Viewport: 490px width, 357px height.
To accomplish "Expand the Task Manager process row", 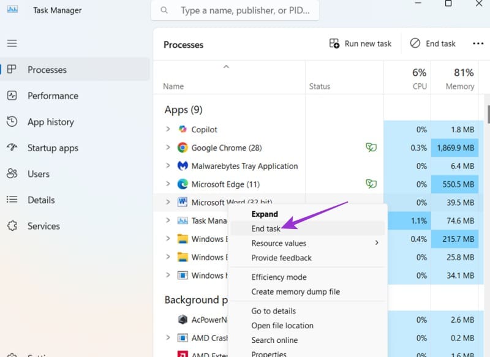I will [168, 220].
